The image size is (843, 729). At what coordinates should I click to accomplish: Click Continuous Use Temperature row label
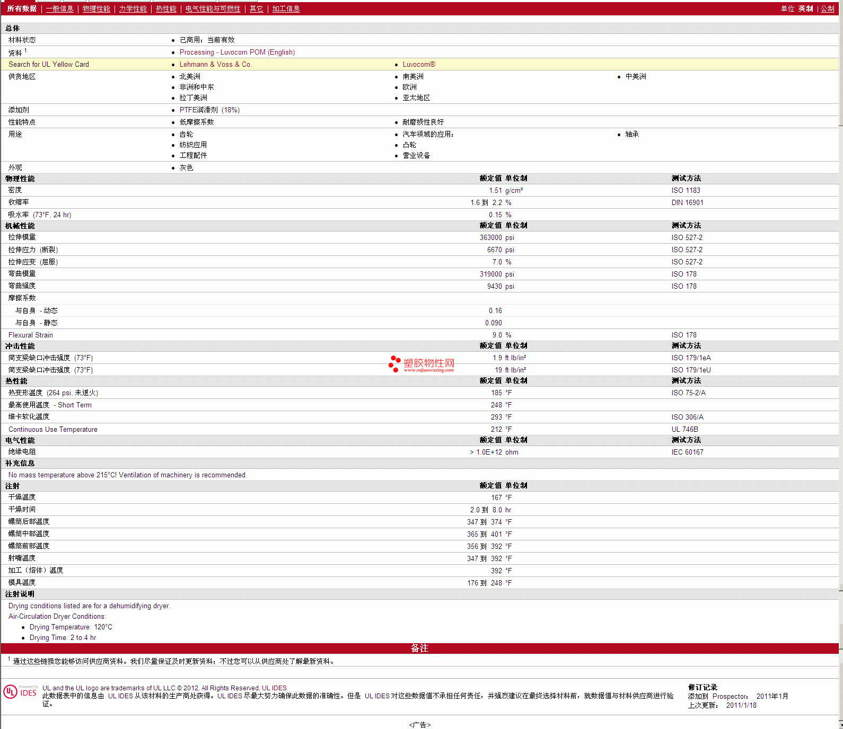pos(53,429)
